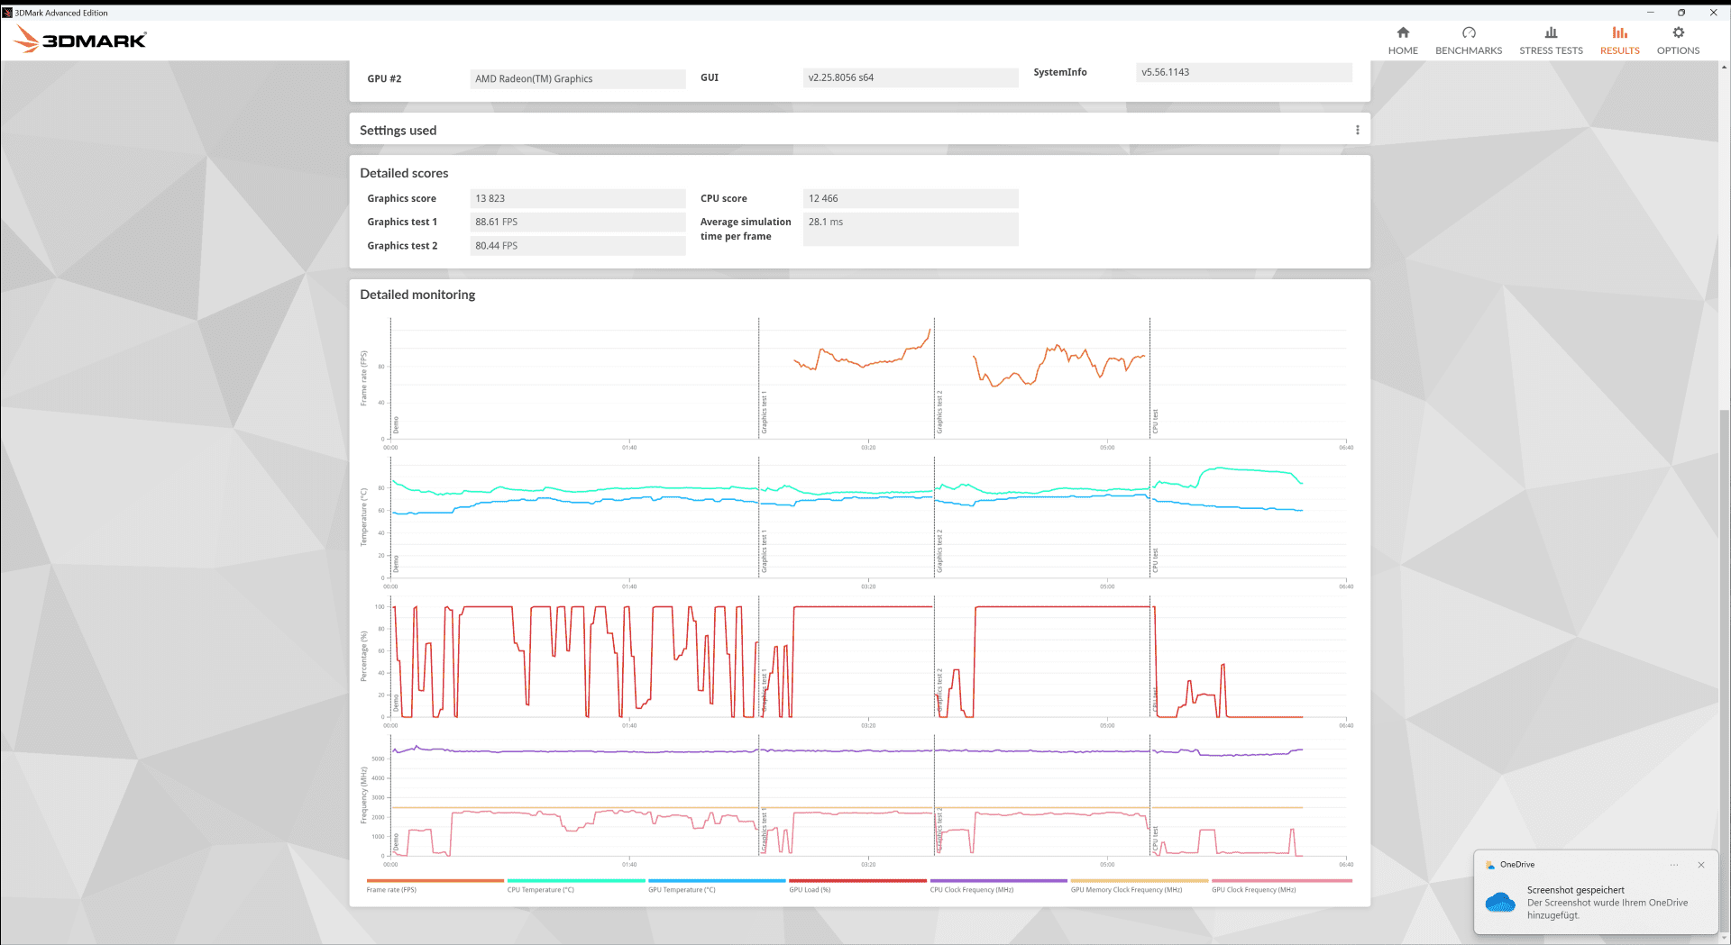Click the GPU #2 AMD Radeon Graphics field

[578, 78]
